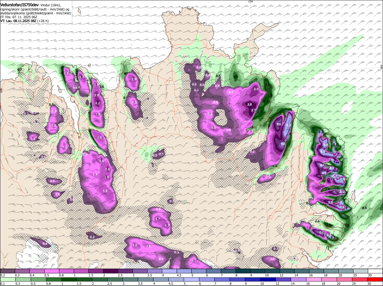Click the bottom rain legend swatch between 1 and 1.5

click(69, 279)
